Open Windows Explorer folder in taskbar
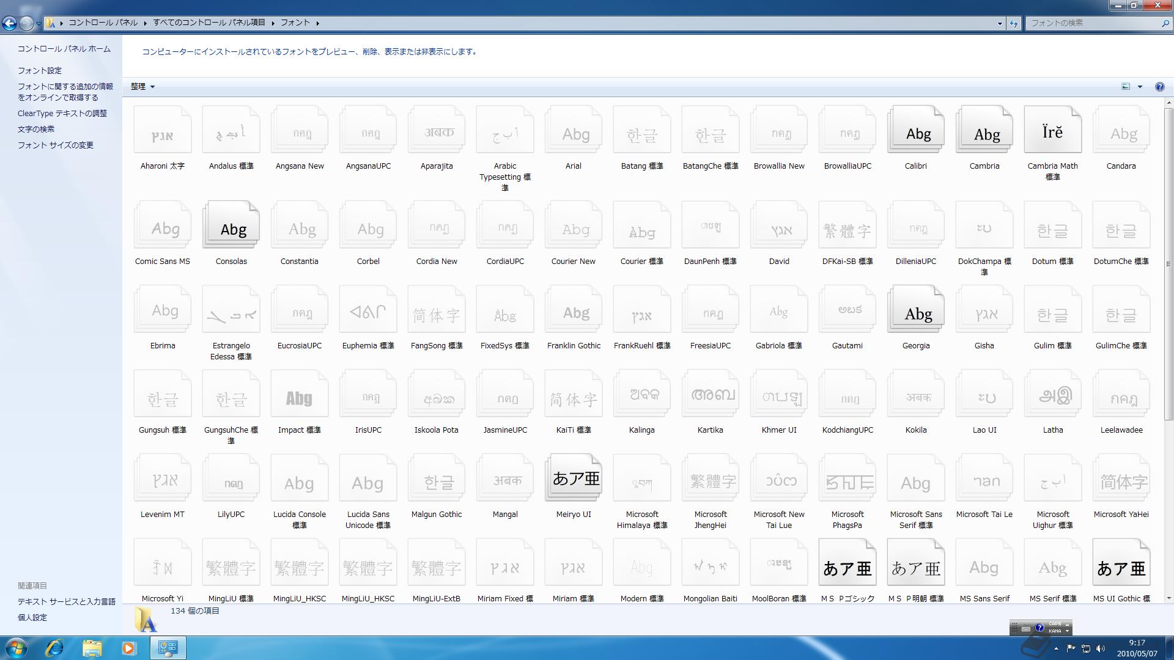The height and width of the screenshot is (660, 1174). tap(92, 648)
